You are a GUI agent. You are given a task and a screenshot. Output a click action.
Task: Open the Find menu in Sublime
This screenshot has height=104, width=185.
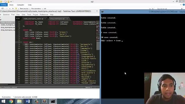[x=13, y=15]
